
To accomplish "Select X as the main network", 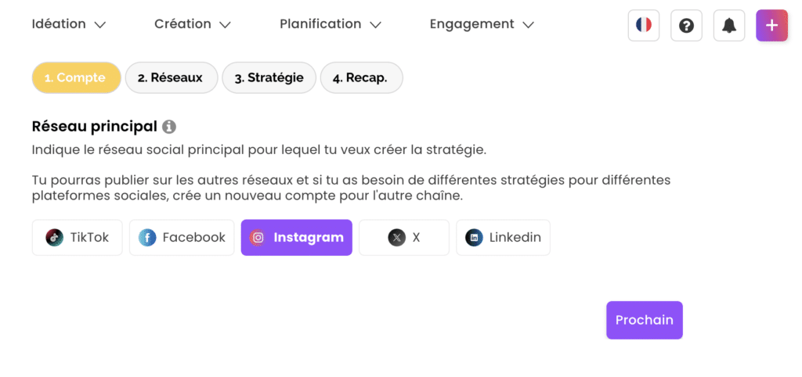I will [404, 238].
